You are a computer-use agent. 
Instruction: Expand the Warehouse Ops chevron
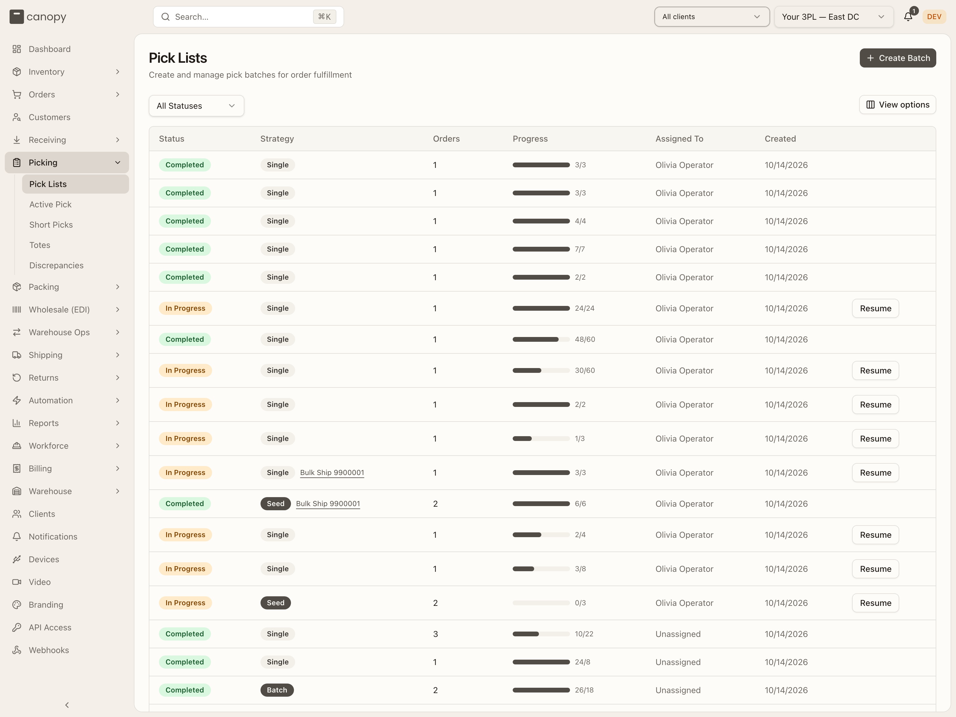(x=117, y=332)
